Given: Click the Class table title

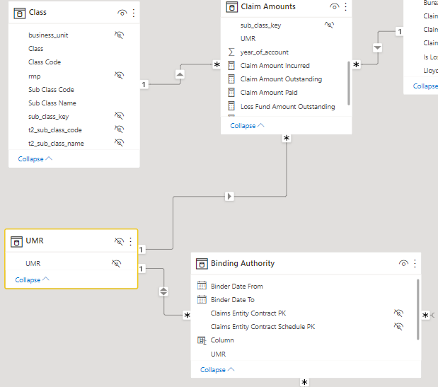Looking at the screenshot, I should (38, 12).
